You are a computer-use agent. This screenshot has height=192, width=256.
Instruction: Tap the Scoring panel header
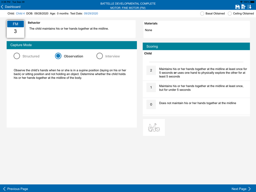click(x=196, y=46)
